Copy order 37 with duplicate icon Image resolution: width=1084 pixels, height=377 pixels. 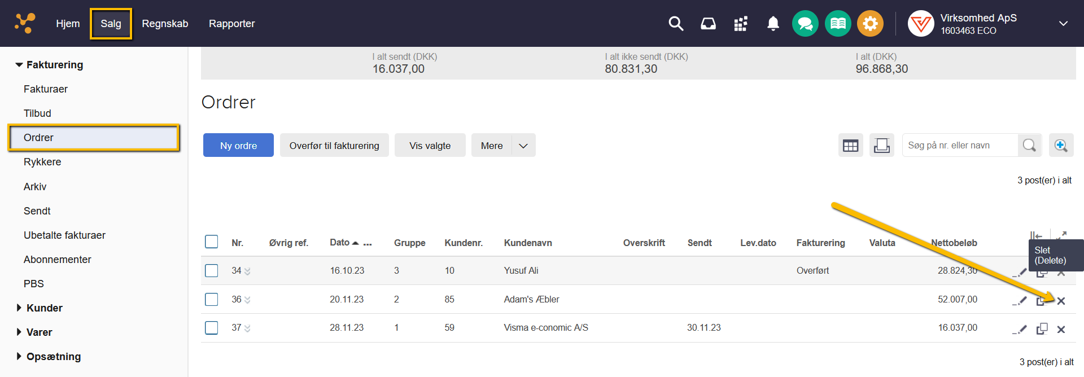point(1042,329)
